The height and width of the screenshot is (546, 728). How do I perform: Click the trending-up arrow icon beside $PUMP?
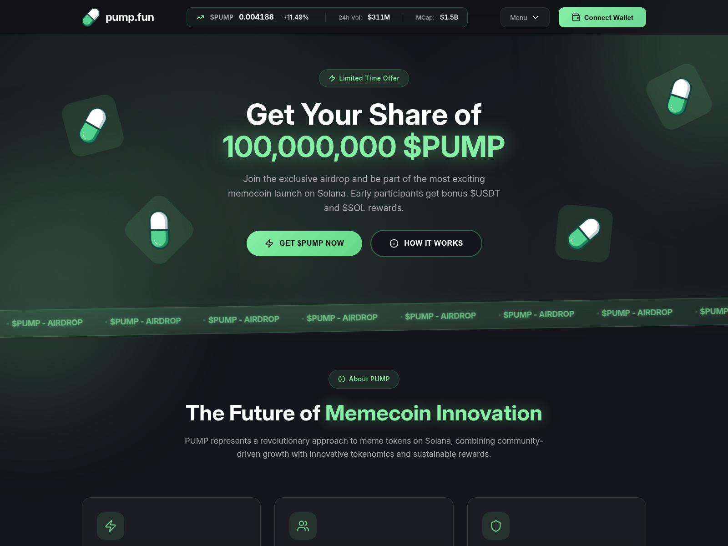coord(200,17)
